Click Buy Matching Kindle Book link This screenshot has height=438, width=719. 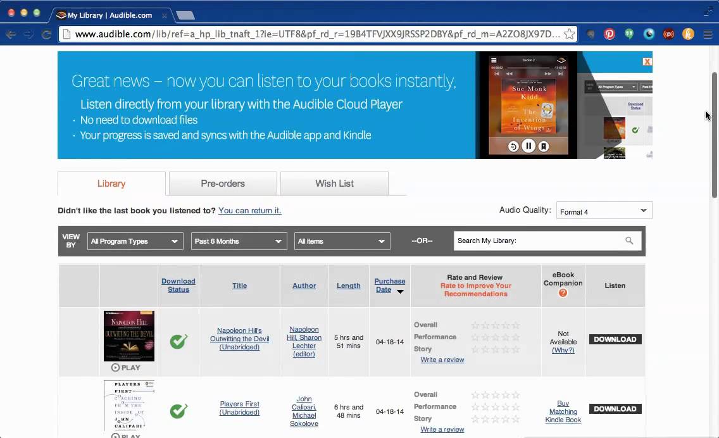point(563,411)
